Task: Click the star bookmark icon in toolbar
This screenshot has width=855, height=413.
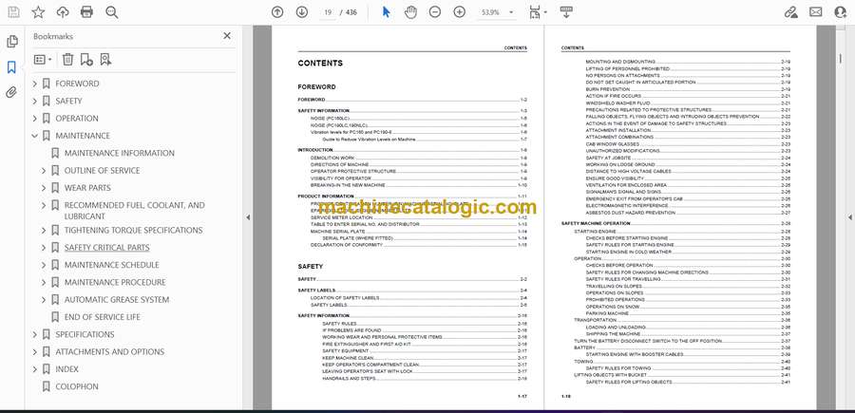Action: (x=38, y=12)
